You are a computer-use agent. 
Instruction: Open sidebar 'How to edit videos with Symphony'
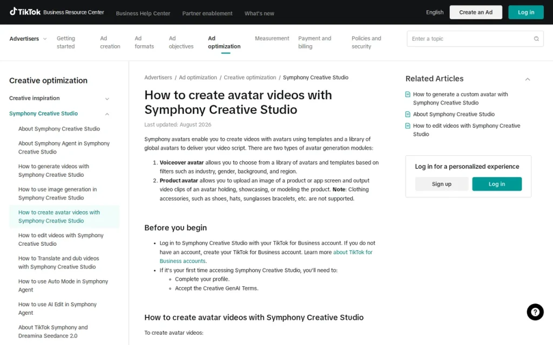[60, 239]
